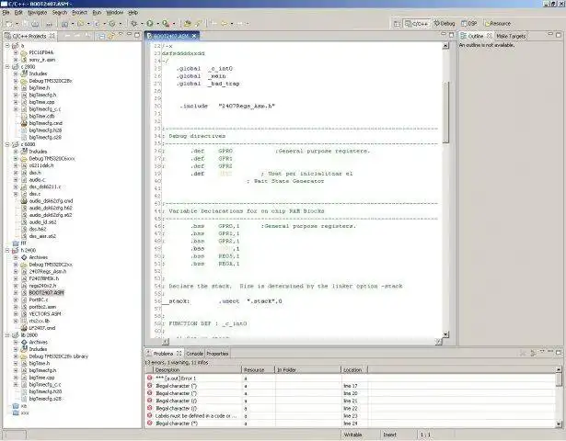Click Problems view scrollbar down arrow
The height and width of the screenshot is (441, 566).
559,424
